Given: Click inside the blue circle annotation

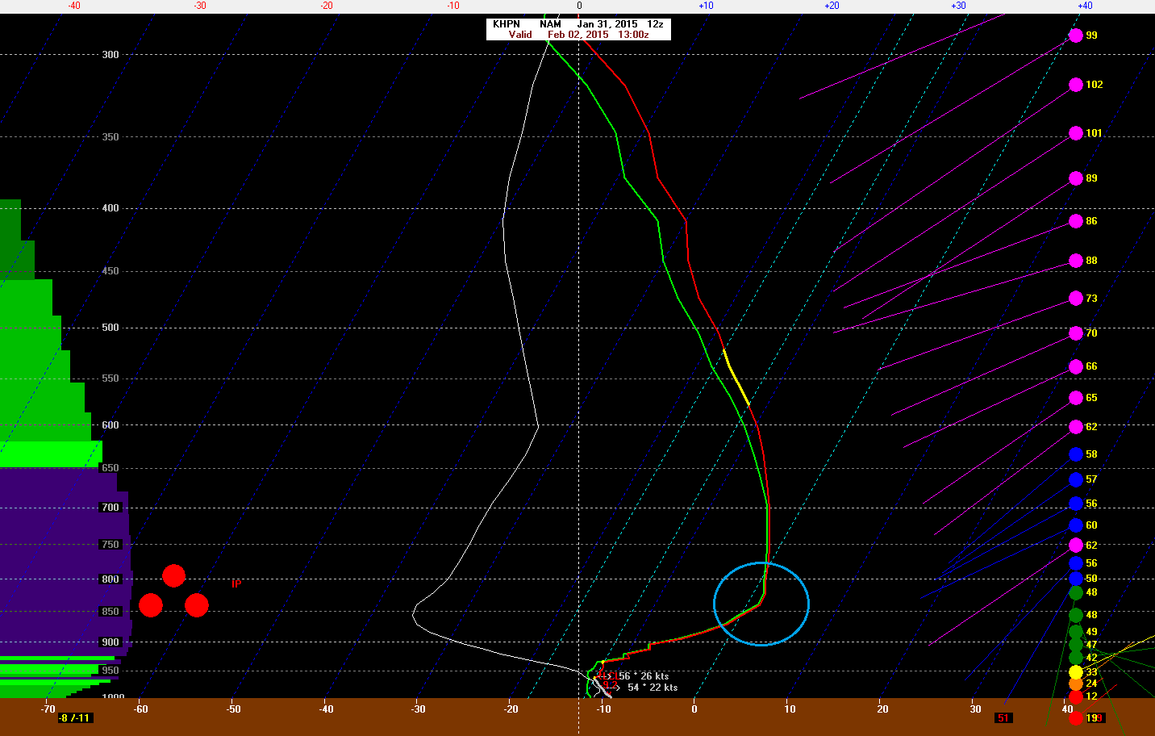Looking at the screenshot, I should 761,604.
